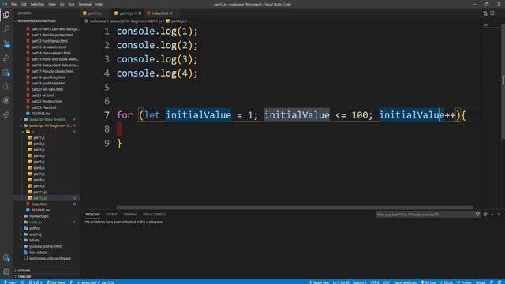This screenshot has width=505, height=284.
Task: Click the errors and warnings count in status bar
Action: (x=36, y=282)
